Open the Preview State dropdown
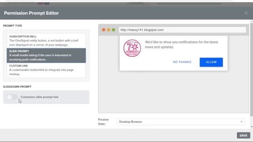This screenshot has height=142, width=253. click(x=181, y=122)
